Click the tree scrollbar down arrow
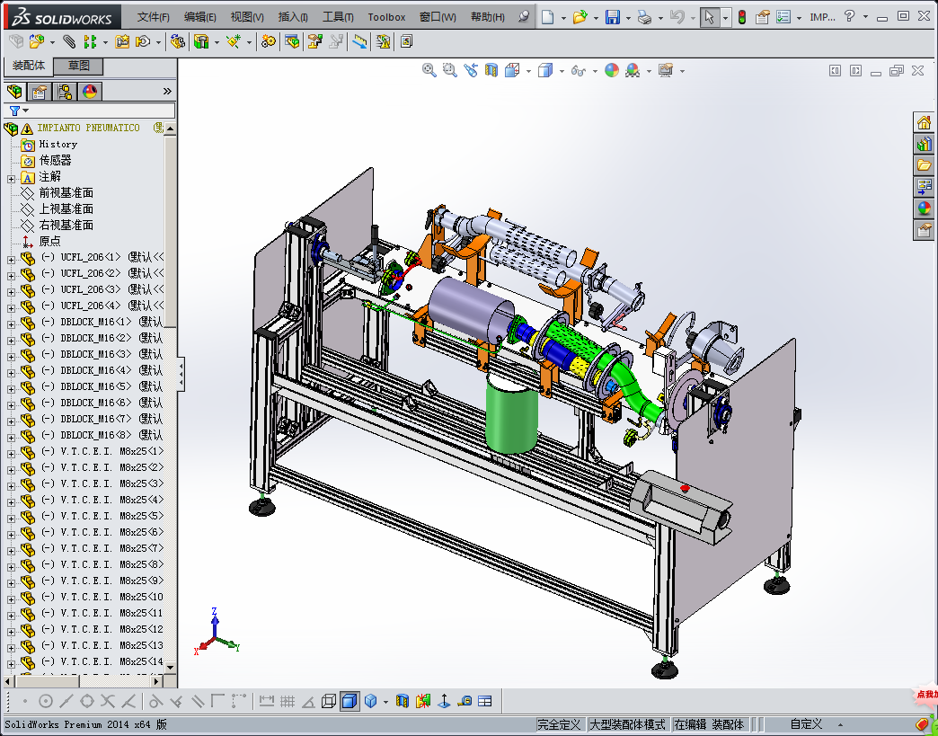The image size is (938, 736). [171, 667]
